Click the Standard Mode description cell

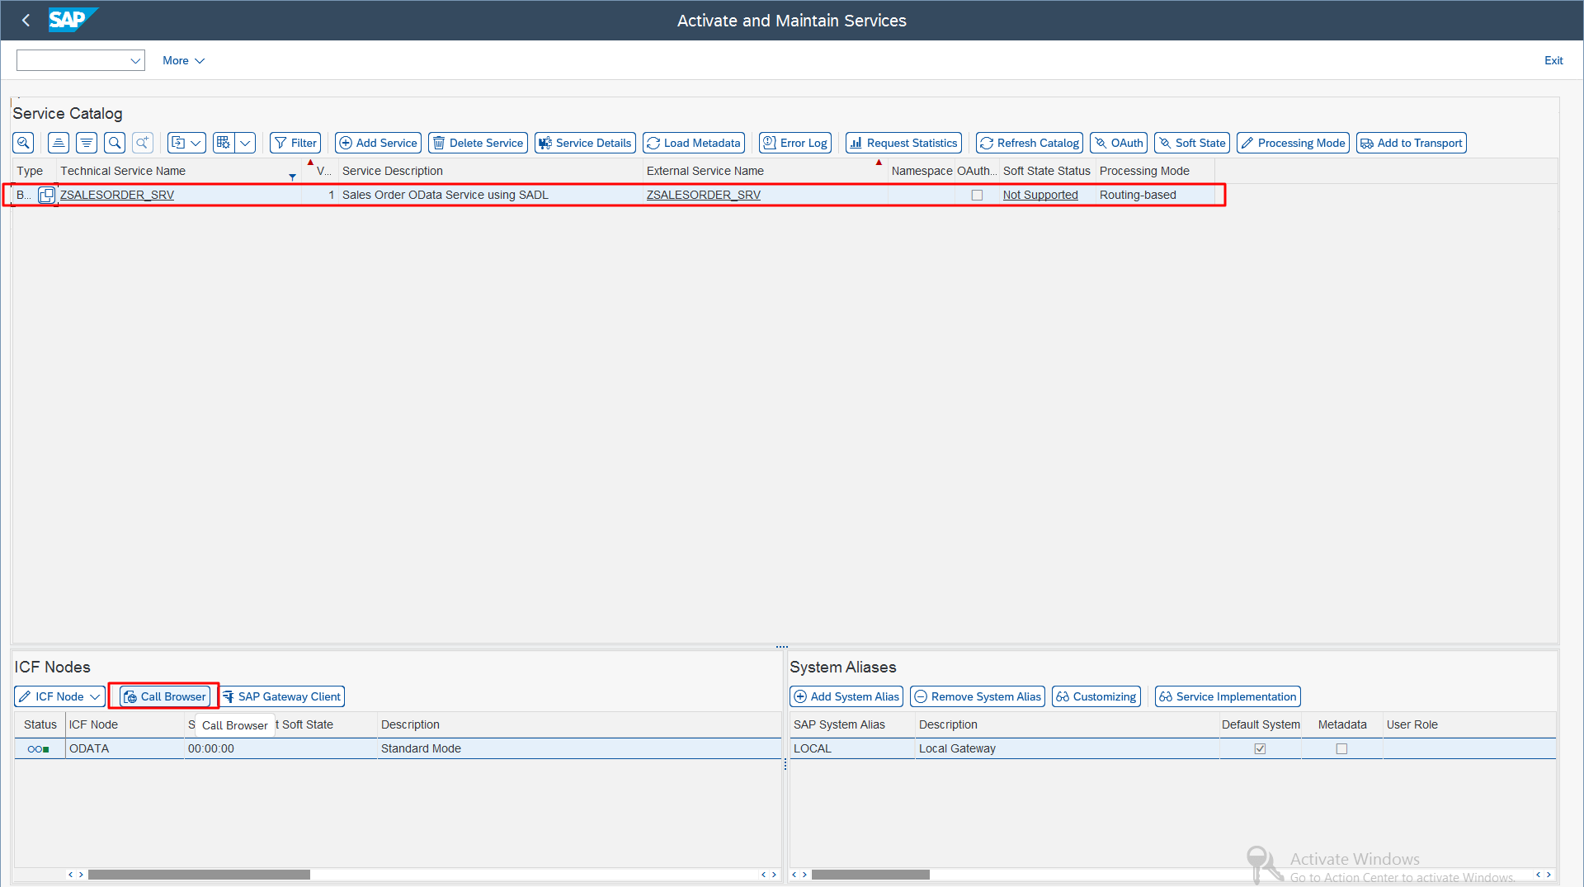point(579,749)
